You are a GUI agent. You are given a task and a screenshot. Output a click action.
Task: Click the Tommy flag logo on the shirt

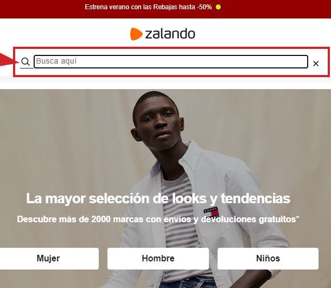tap(211, 212)
